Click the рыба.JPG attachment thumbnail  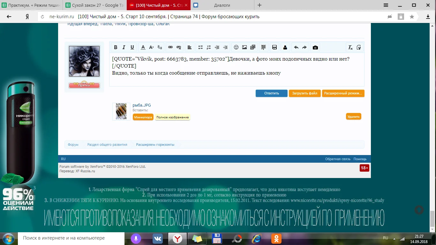point(121,111)
